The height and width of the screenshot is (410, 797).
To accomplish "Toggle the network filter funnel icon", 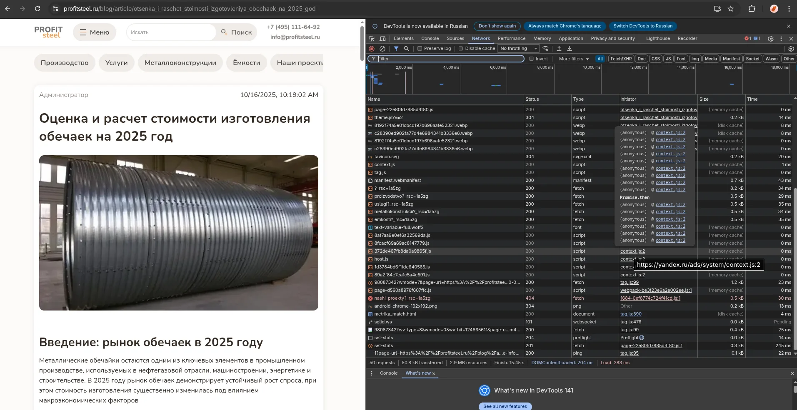I will pos(396,49).
